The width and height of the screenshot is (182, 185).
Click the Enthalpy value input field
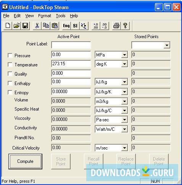click(x=71, y=82)
